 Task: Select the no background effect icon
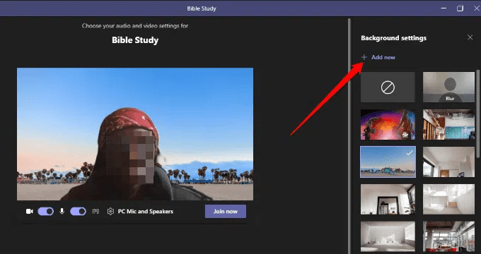[x=388, y=87]
